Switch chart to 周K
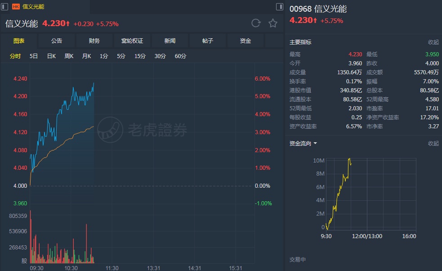Image resolution: width=442 pixels, height=271 pixels. (69, 56)
